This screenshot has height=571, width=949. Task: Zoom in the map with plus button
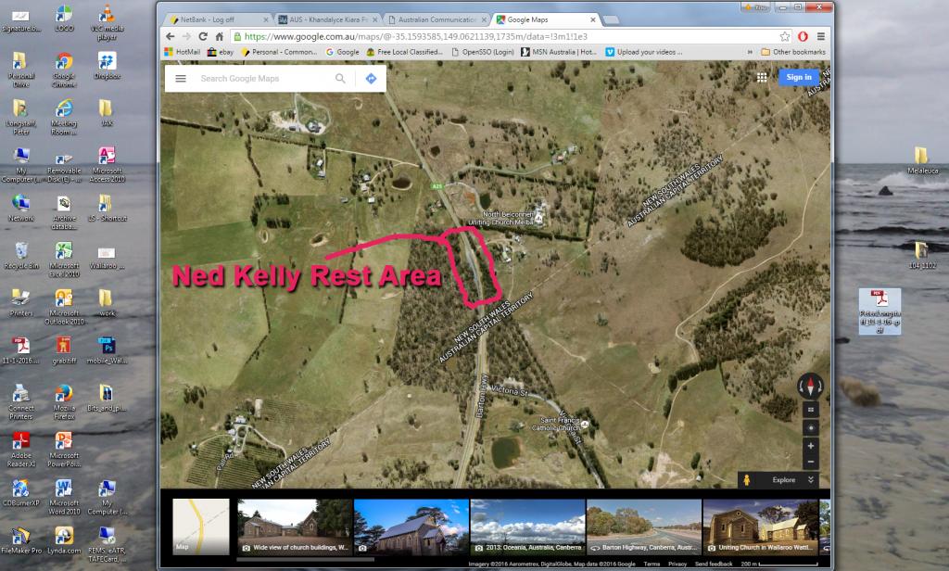[x=811, y=446]
